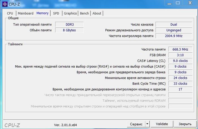The width and height of the screenshot is (198, 129).
Task: Click the Минимальное время активности строки label
Action: [x=135, y=78]
